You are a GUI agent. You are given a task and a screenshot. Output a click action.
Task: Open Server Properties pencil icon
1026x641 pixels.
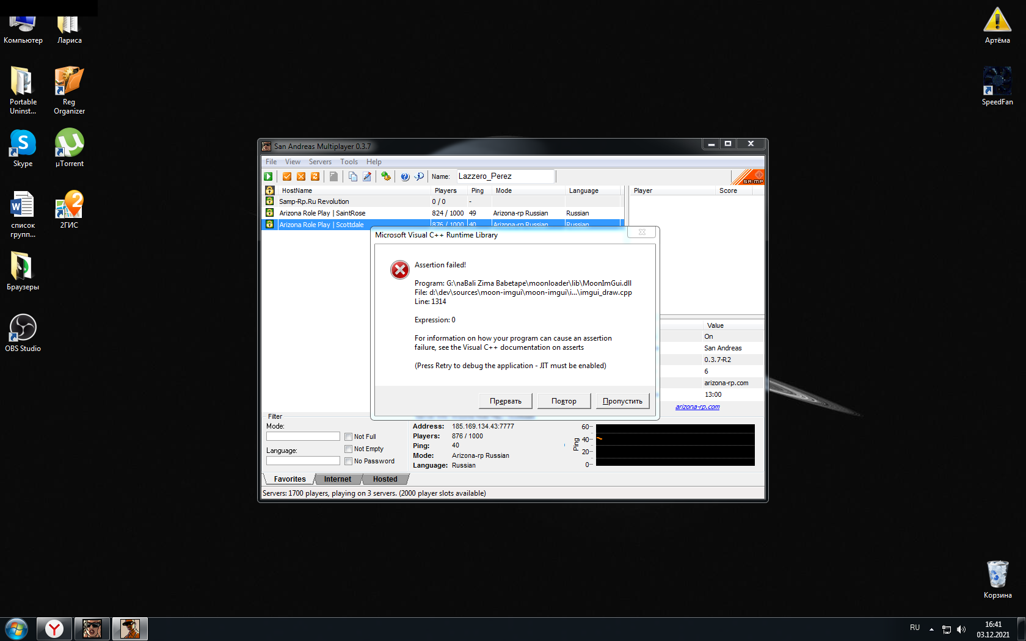coord(367,176)
